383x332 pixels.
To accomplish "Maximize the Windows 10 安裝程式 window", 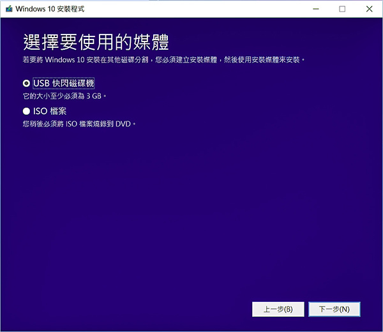I will coord(342,9).
